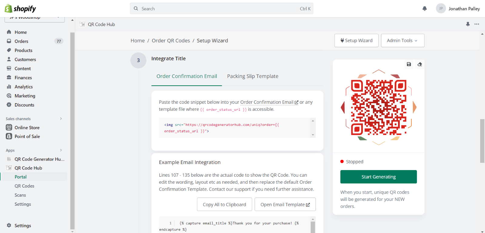Click the Products tag icon
The width and height of the screenshot is (485, 233).
coord(9,50)
